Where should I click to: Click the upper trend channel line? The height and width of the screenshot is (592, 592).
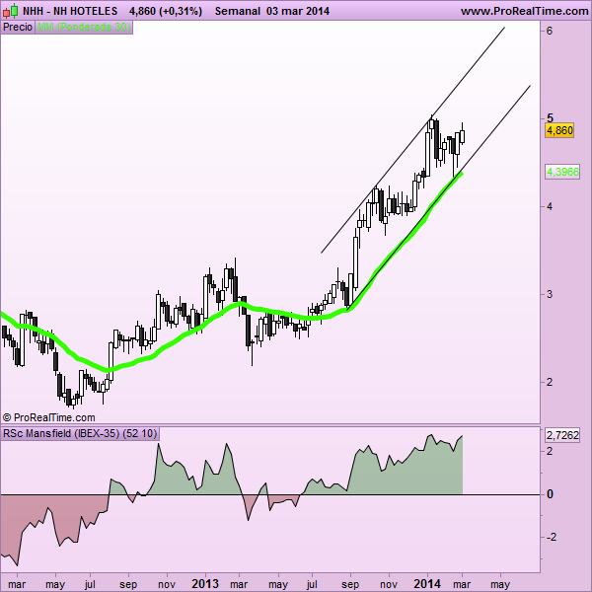413,140
